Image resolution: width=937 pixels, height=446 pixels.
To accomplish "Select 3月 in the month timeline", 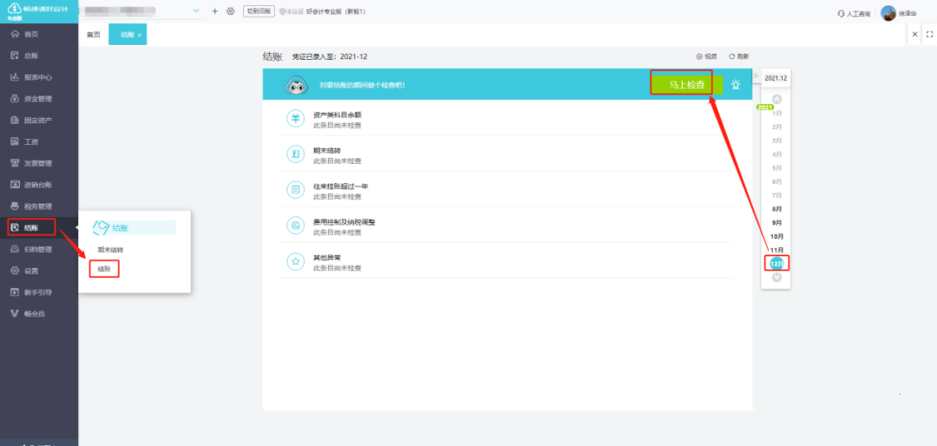I will pos(776,141).
